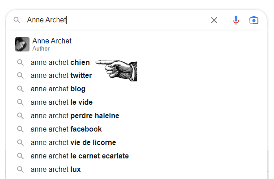Viewport: 274px width, 179px height.
Task: Choose suggestion 'anne archet chien'
Action: point(60,63)
